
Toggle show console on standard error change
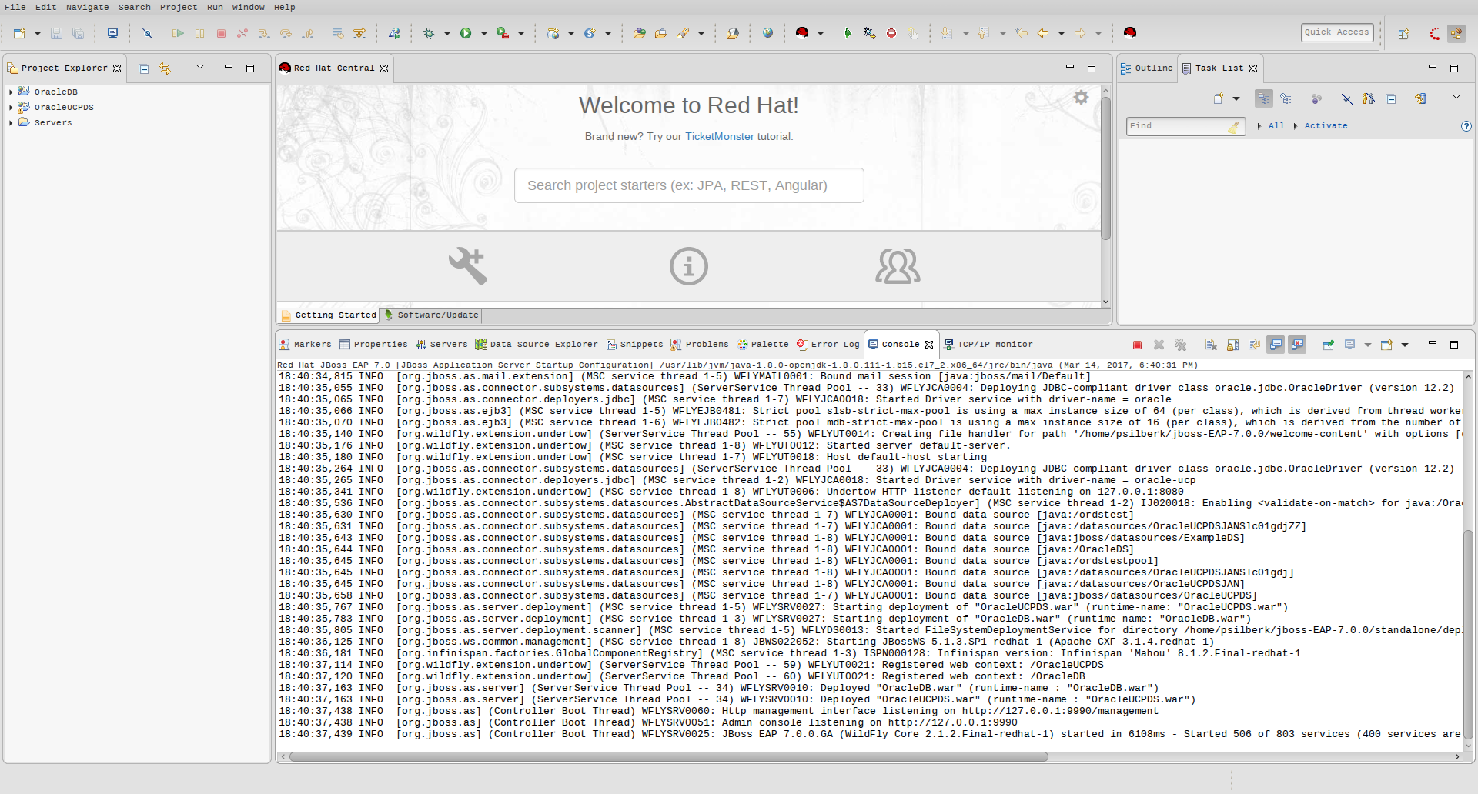tap(1297, 345)
